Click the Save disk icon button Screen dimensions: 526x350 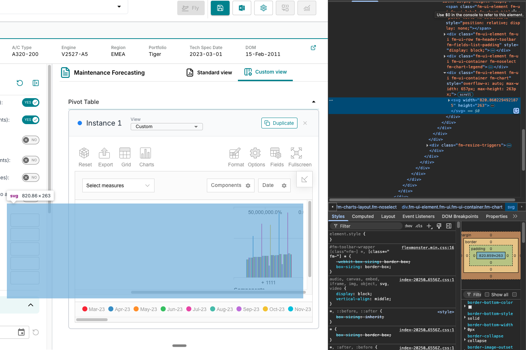coord(220,8)
